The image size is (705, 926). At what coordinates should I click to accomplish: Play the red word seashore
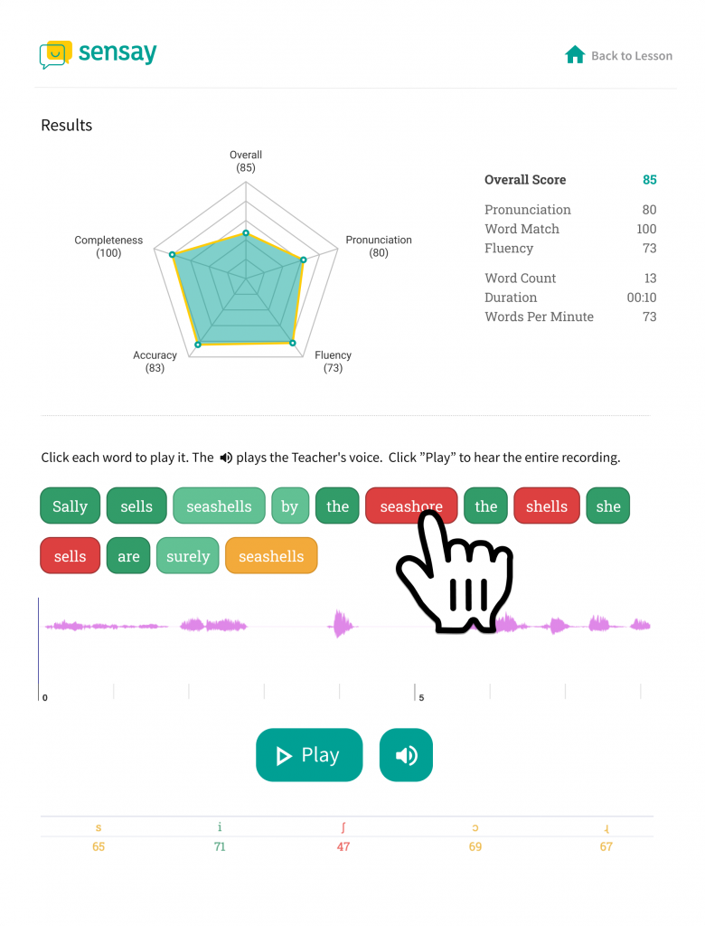click(411, 506)
